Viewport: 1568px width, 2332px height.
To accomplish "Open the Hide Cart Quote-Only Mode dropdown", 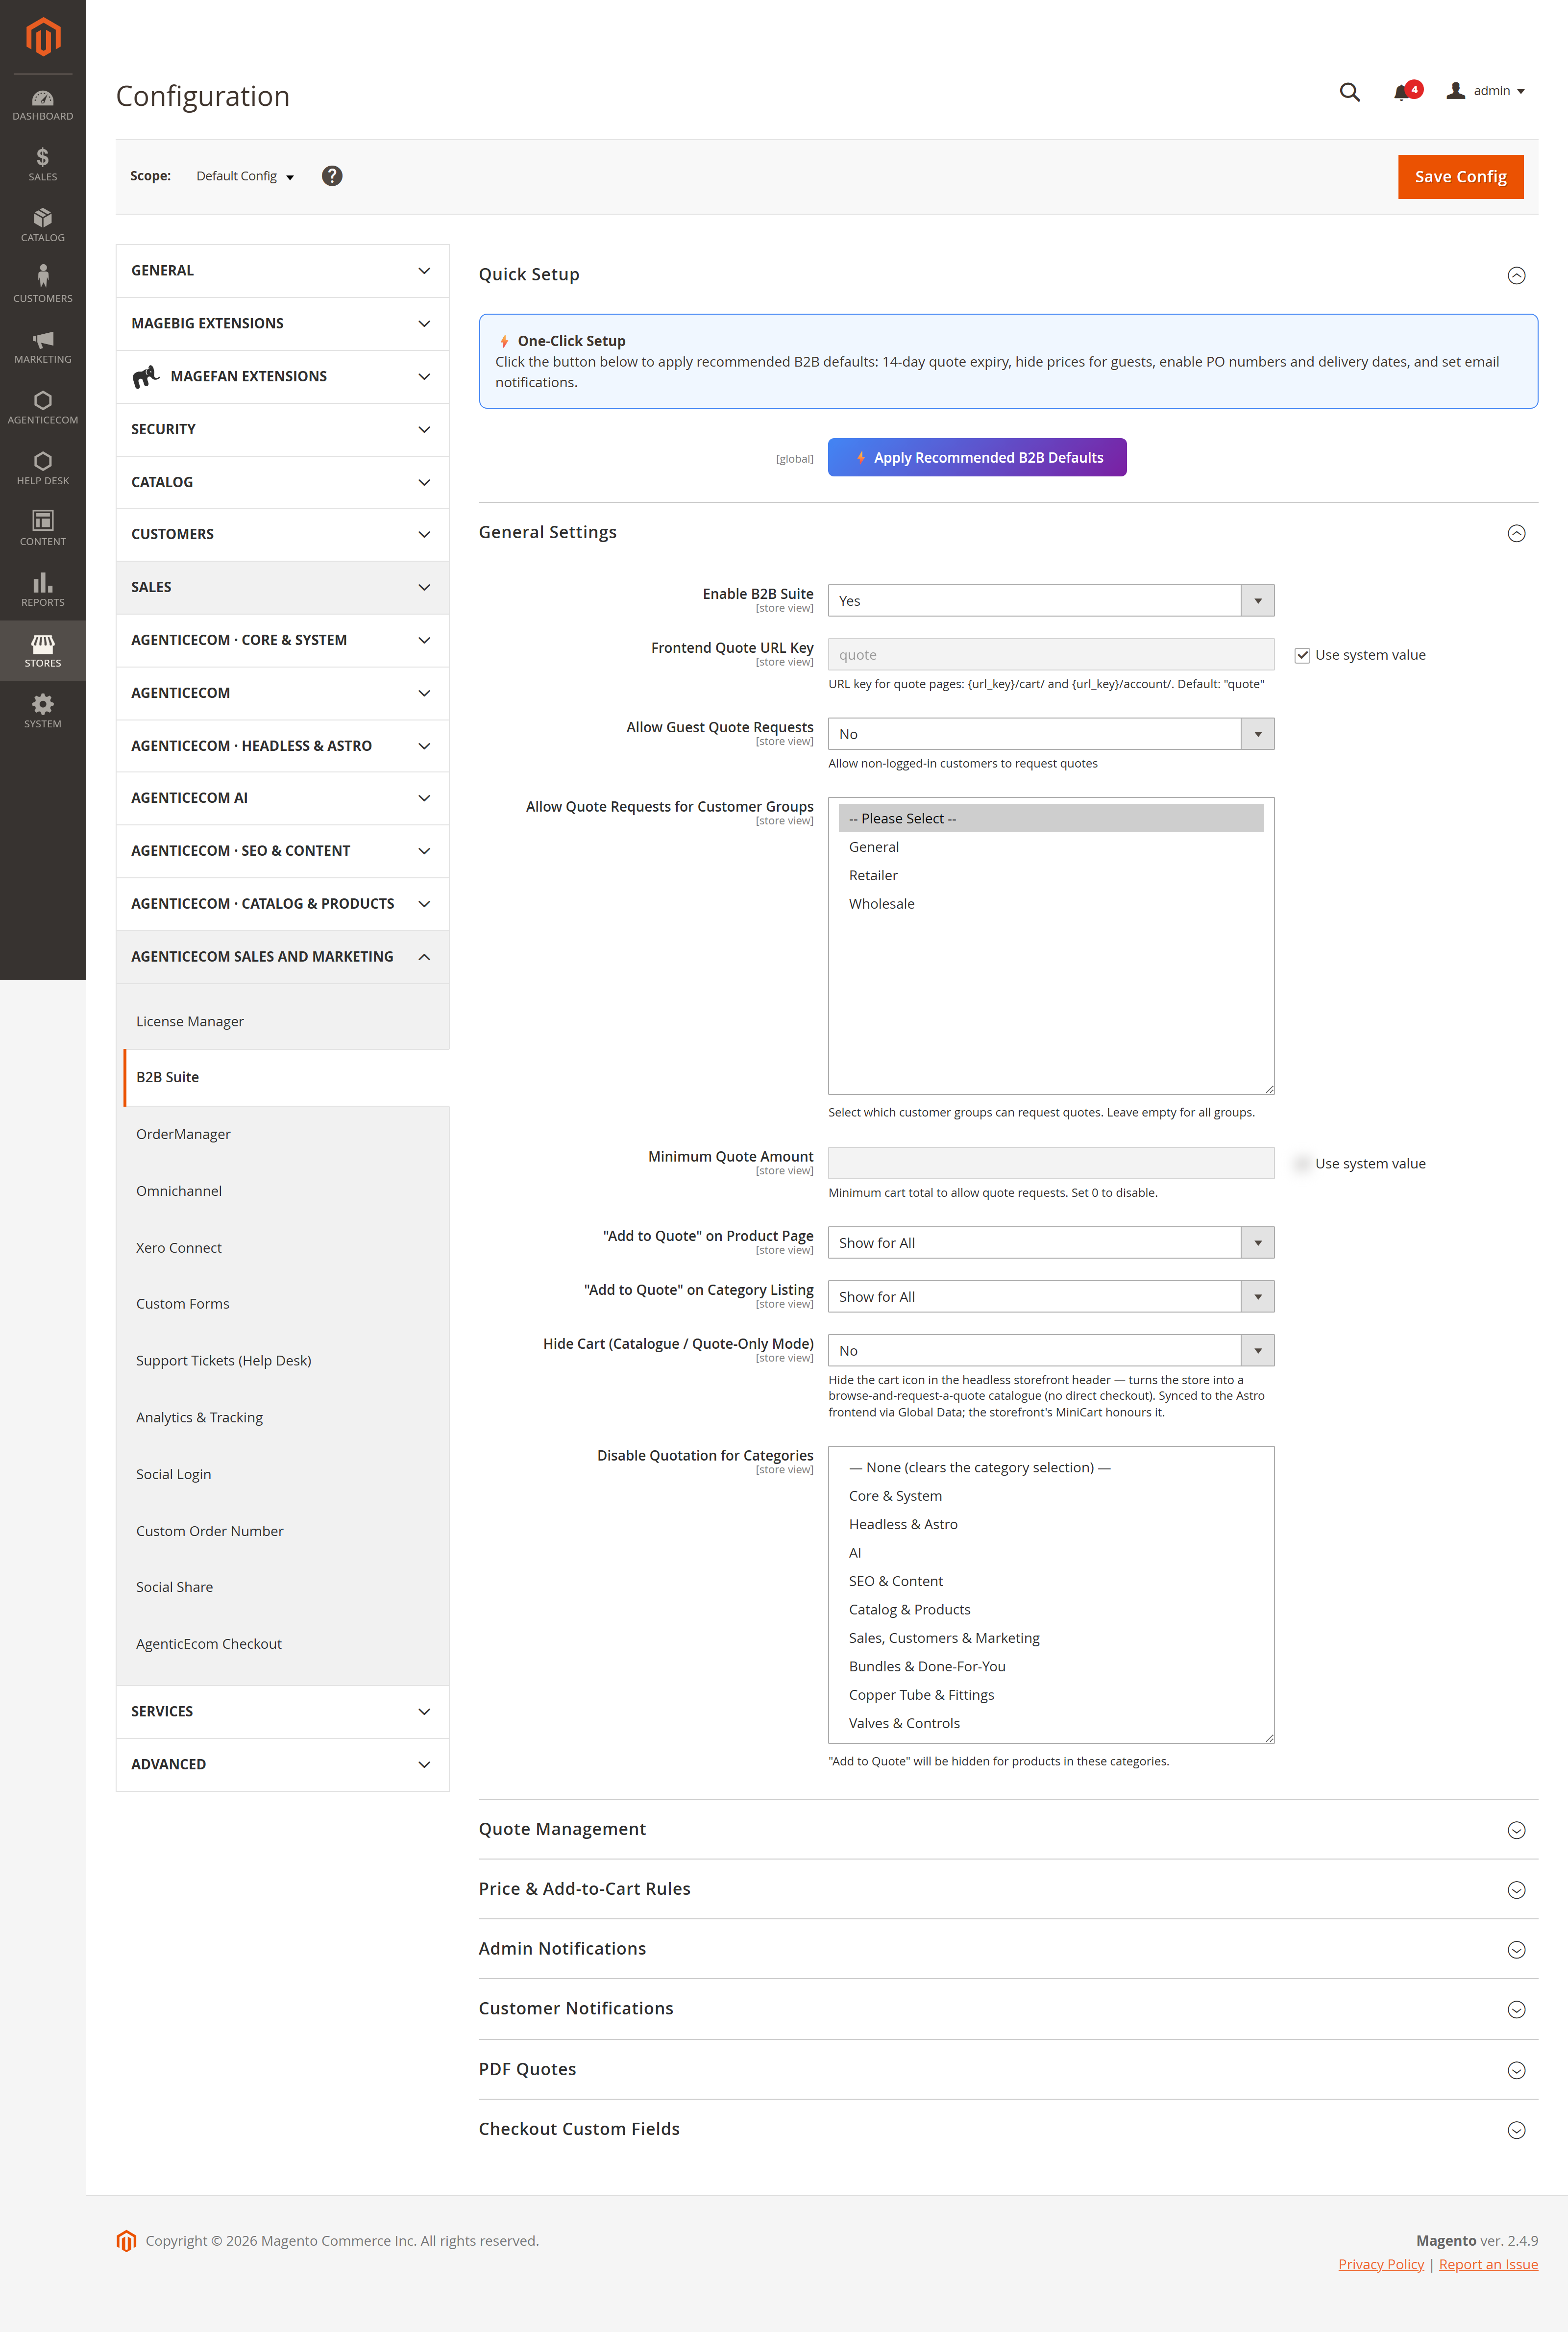I will 1050,1351.
